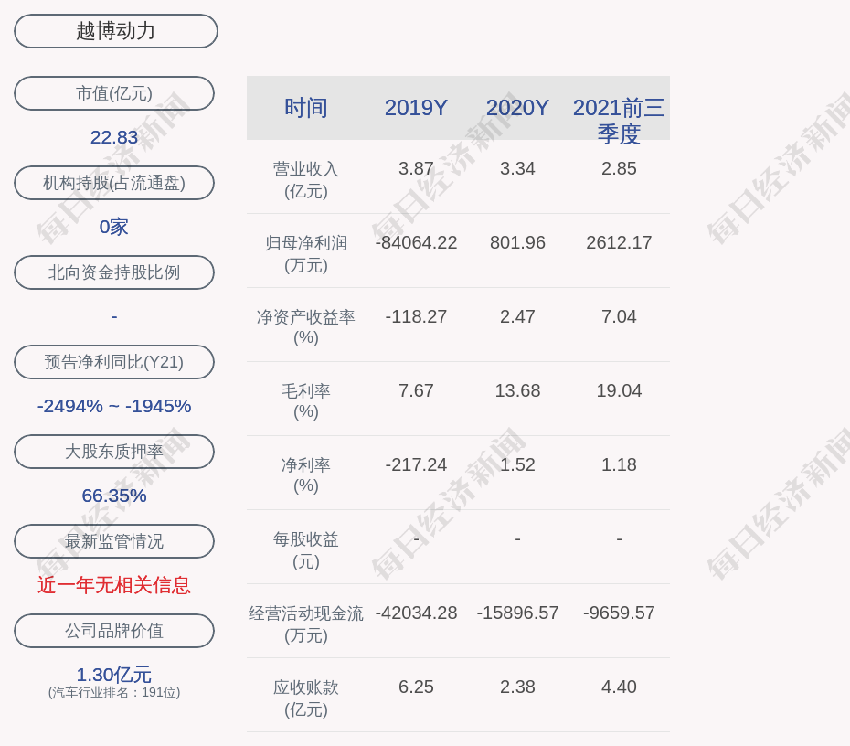The width and height of the screenshot is (850, 746).
Task: Click the 越博动力 company name pill
Action: pyautogui.click(x=115, y=31)
